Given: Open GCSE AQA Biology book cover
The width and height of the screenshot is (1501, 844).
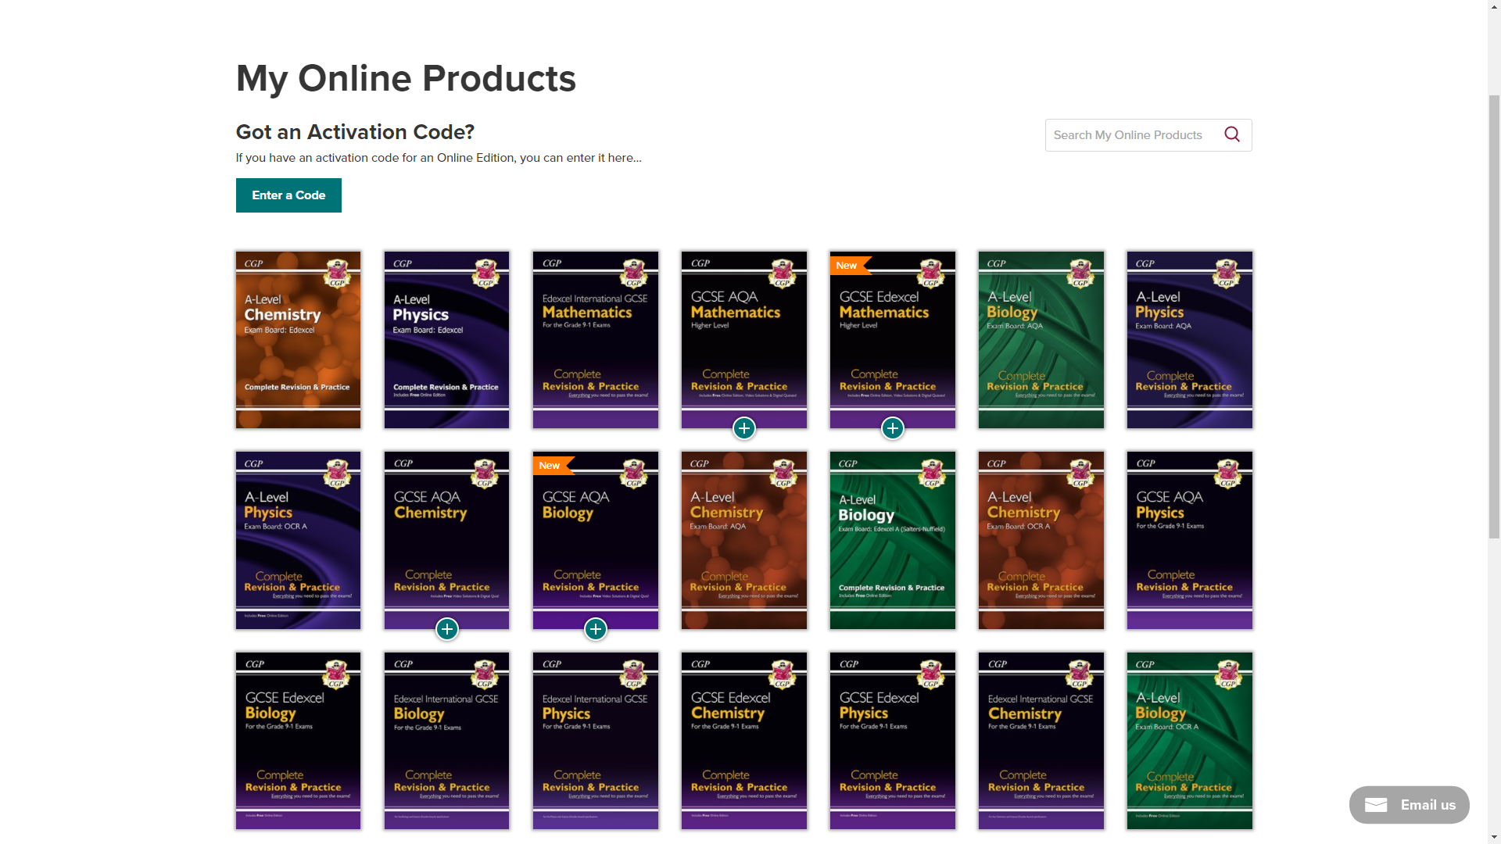Looking at the screenshot, I should coord(596,540).
